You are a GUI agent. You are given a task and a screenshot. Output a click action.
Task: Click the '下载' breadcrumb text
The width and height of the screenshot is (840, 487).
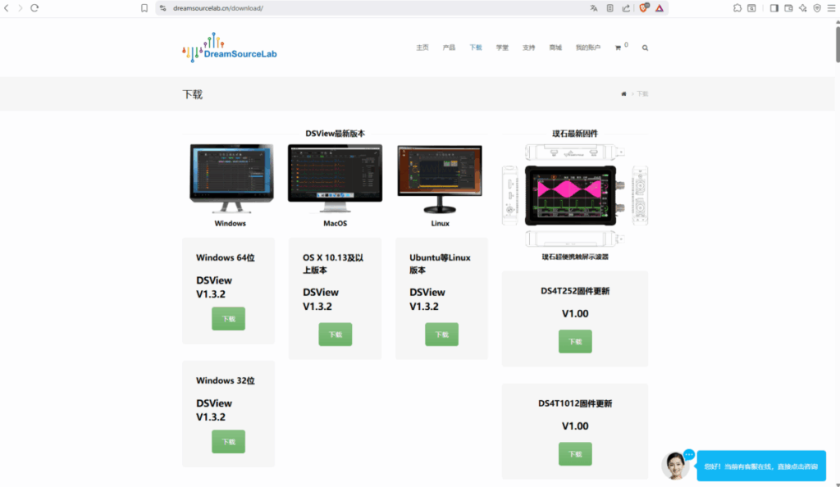(x=642, y=93)
